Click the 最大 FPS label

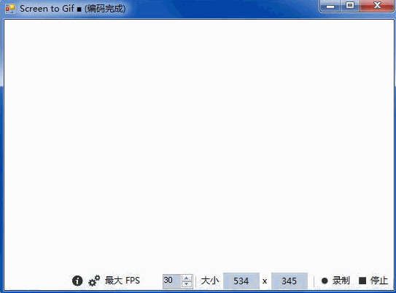coord(123,281)
